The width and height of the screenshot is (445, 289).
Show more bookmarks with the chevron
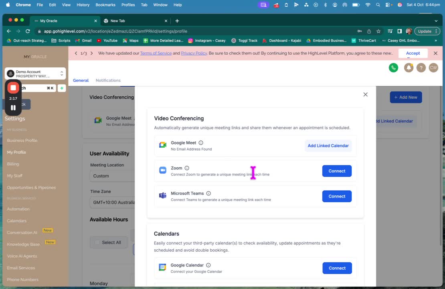coord(436,41)
